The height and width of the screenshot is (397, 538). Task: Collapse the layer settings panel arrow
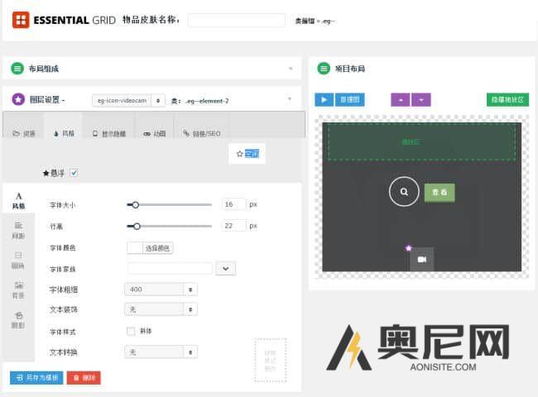point(290,99)
